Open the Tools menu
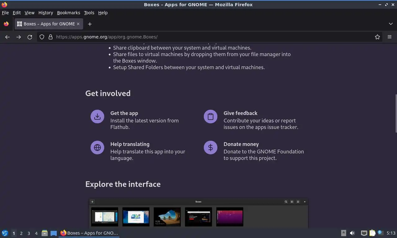Image resolution: width=397 pixels, height=238 pixels. [89, 13]
